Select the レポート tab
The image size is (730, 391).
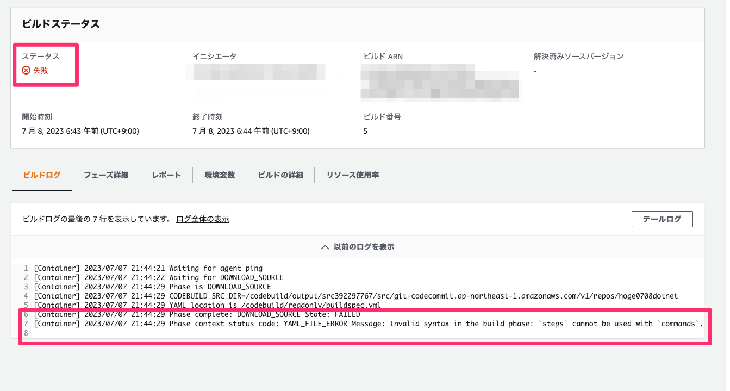coord(166,175)
